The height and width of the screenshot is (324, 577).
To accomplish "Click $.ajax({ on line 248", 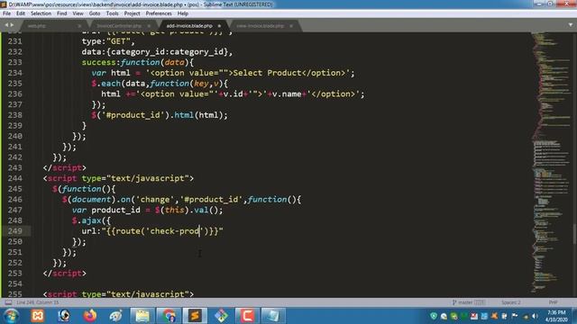I will 91,220.
